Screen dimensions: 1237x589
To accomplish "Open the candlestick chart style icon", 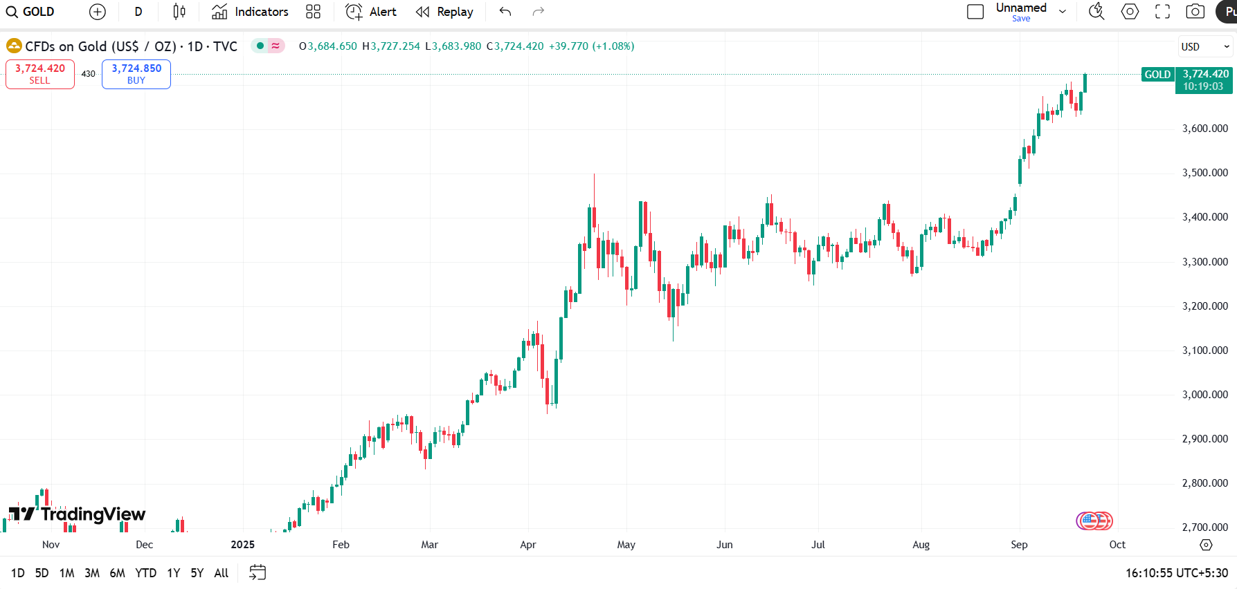I will coord(179,12).
